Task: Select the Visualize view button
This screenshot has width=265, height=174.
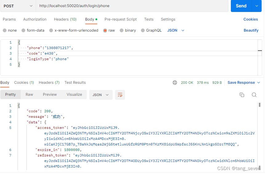Action: click(74, 95)
